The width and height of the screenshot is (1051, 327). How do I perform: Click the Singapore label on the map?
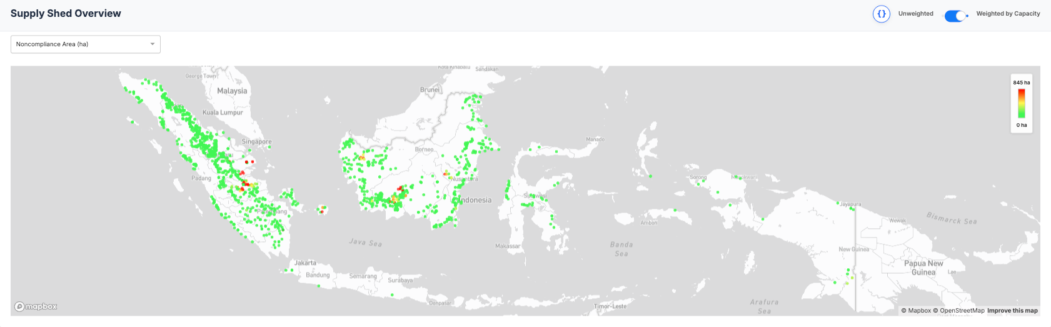pyautogui.click(x=256, y=142)
